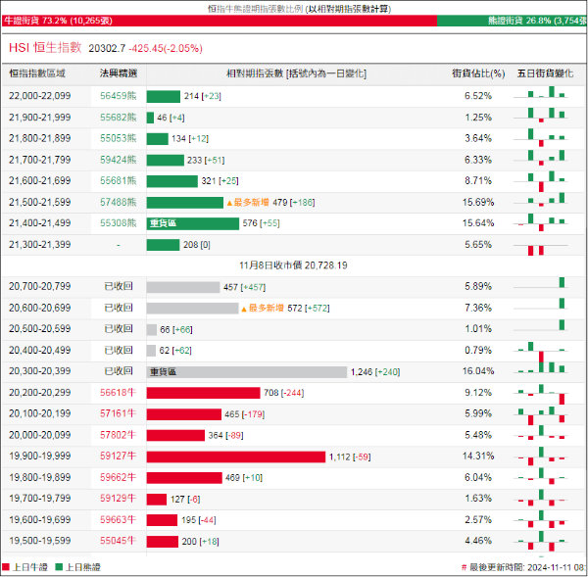The height and width of the screenshot is (577, 588).
Task: Click the 街貨佔比(%) column header
Action: [478, 73]
